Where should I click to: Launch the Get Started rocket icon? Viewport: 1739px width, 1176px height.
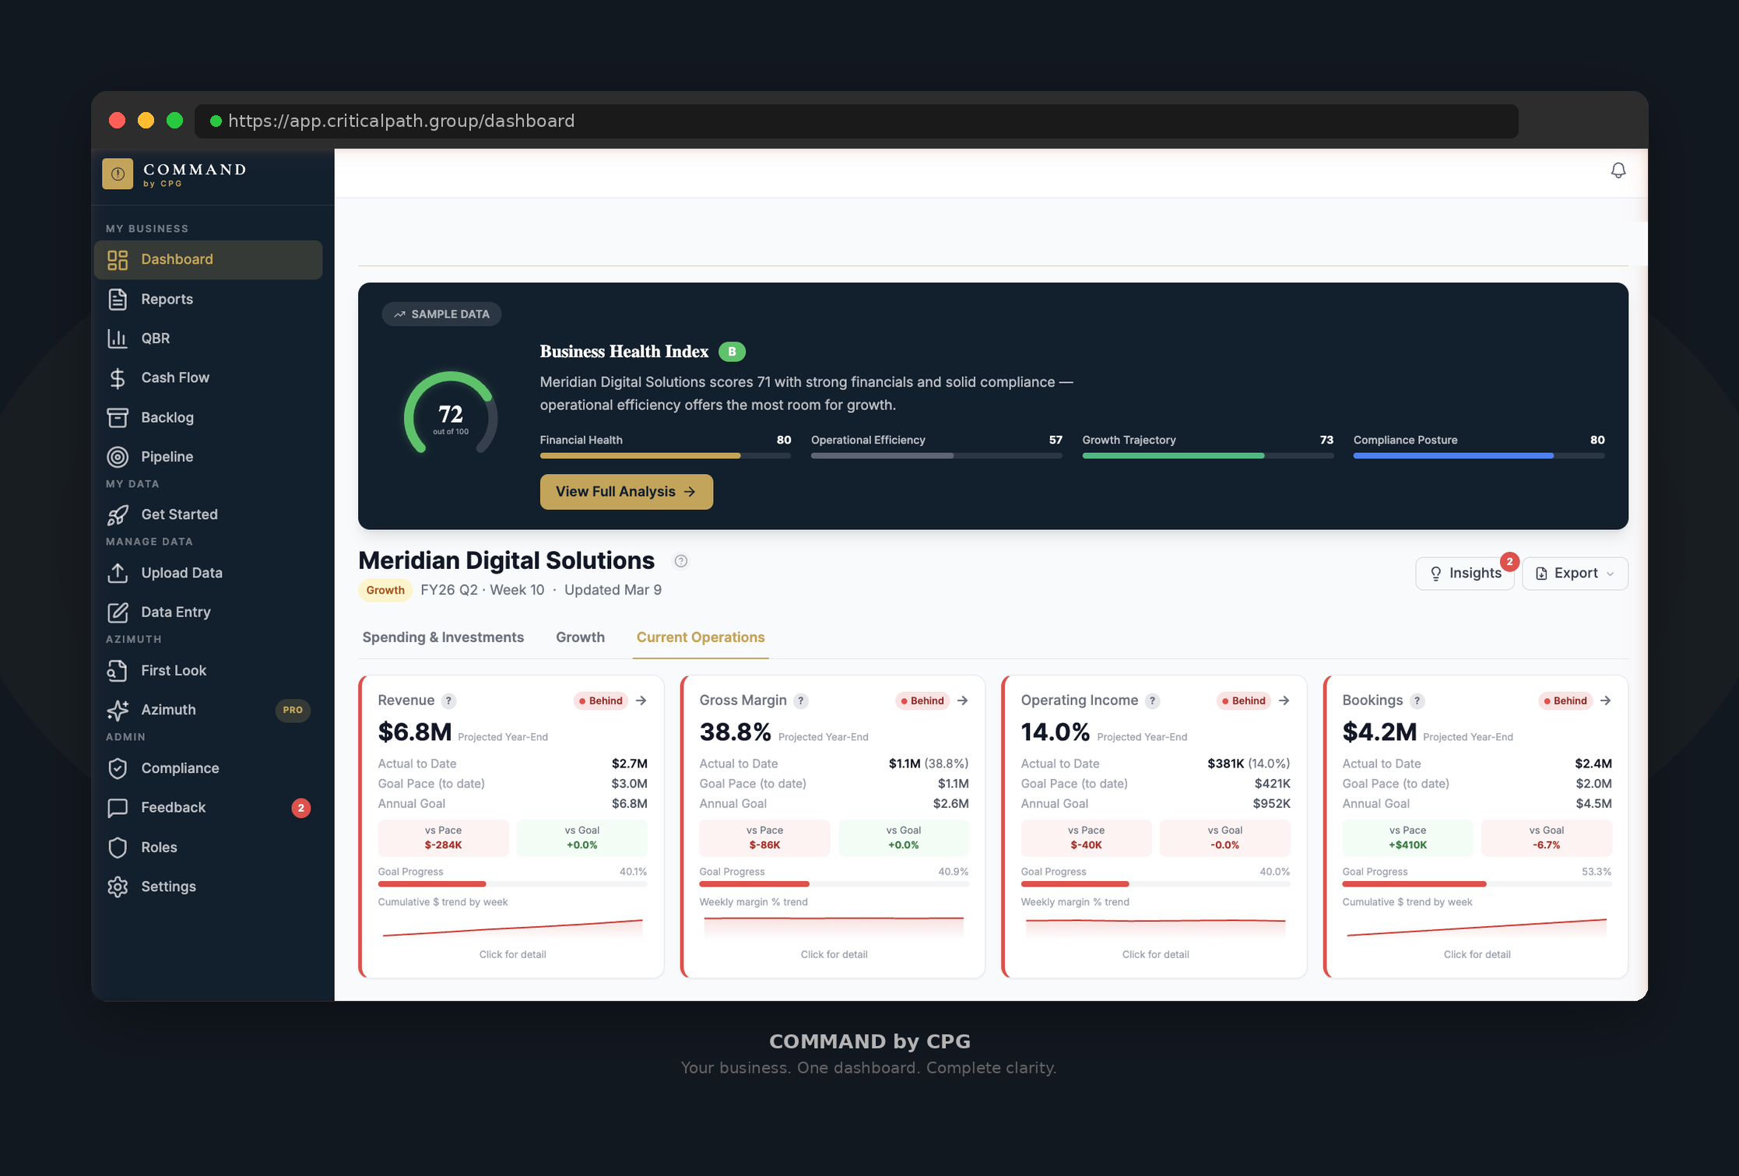pyautogui.click(x=118, y=514)
